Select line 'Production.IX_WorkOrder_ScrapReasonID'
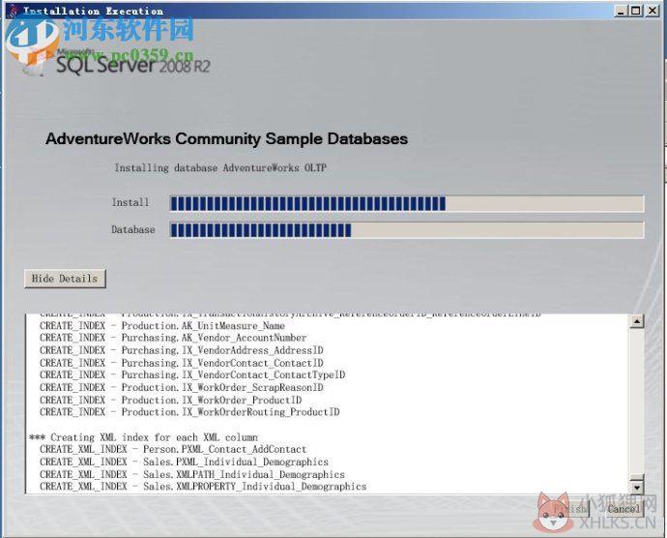 pyautogui.click(x=181, y=388)
